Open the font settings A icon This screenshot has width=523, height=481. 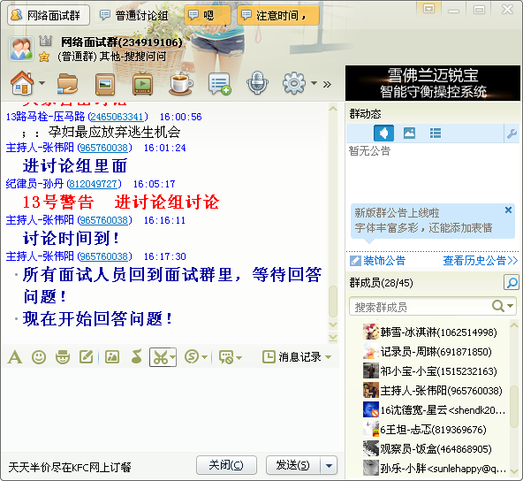[15, 357]
